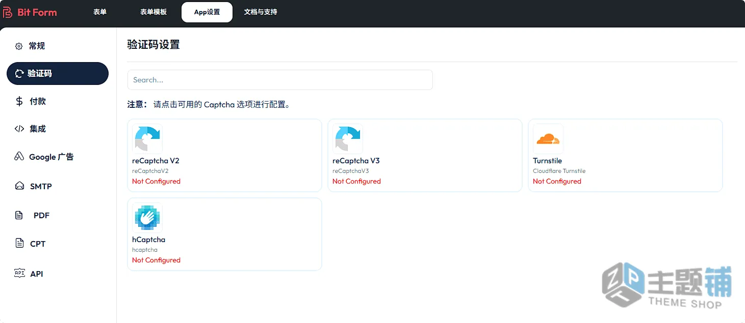Click the SMTP envelope icon
The height and width of the screenshot is (323, 745).
[x=19, y=186]
